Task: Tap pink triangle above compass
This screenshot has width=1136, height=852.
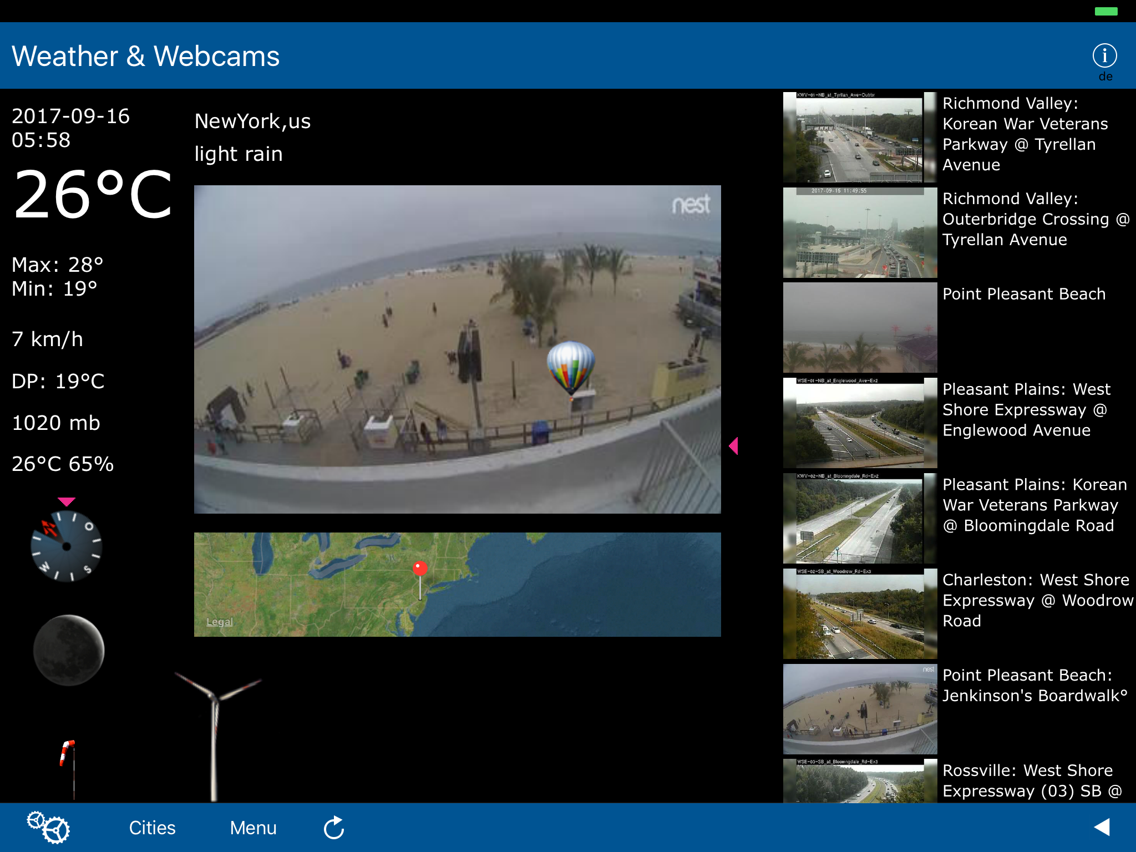Action: pos(67,501)
